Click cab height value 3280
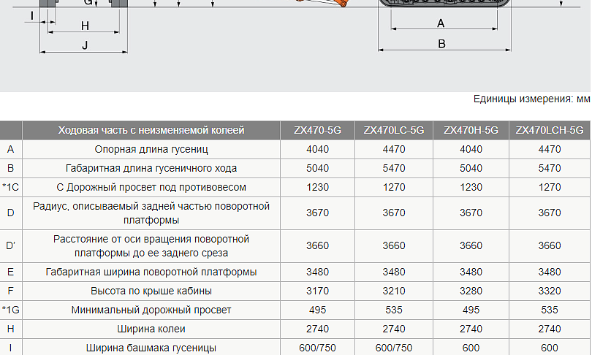This screenshot has width=592, height=355. [x=471, y=291]
